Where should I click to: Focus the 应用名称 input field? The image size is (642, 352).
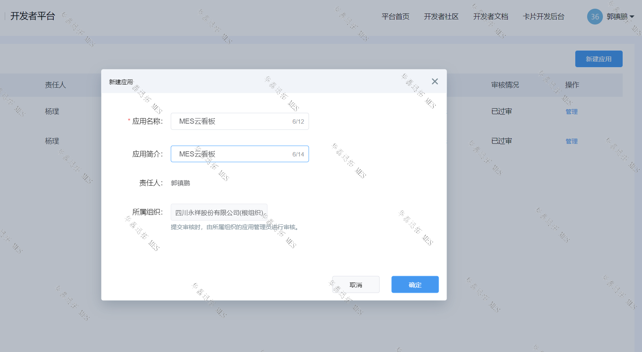click(233, 121)
